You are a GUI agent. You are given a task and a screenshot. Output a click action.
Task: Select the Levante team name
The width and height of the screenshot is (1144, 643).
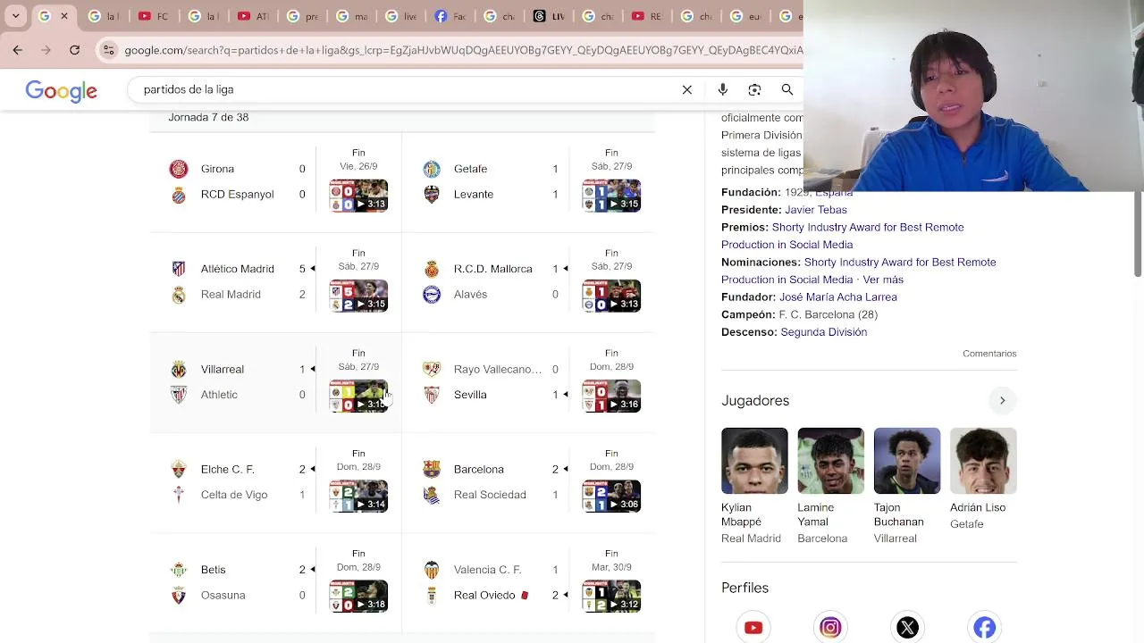[x=474, y=195]
